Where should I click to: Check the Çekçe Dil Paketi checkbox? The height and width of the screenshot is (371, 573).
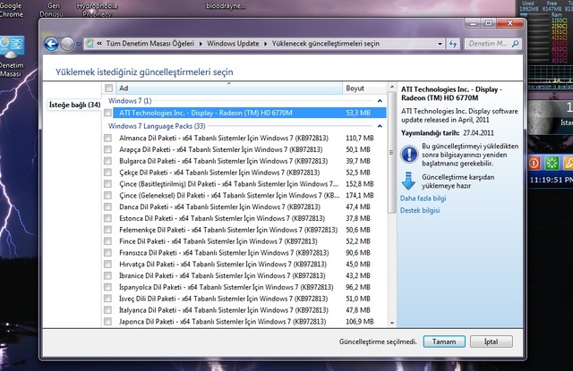(x=107, y=173)
